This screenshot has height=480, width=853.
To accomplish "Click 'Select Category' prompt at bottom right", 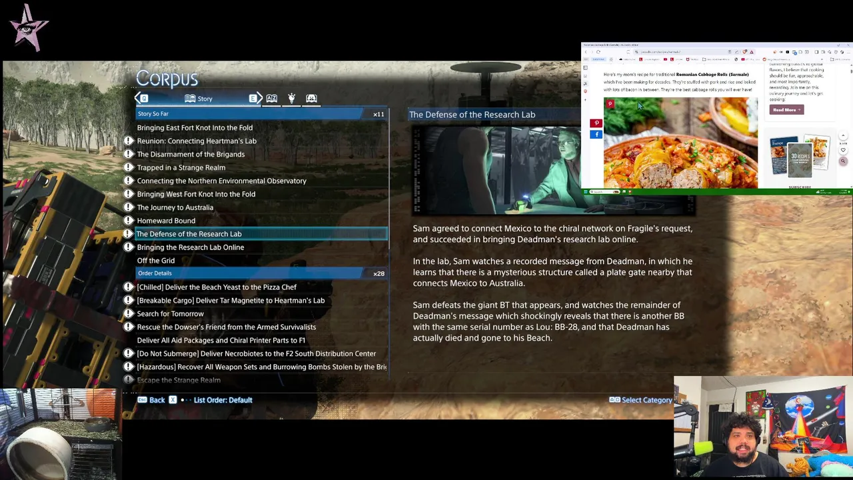I will [x=640, y=400].
